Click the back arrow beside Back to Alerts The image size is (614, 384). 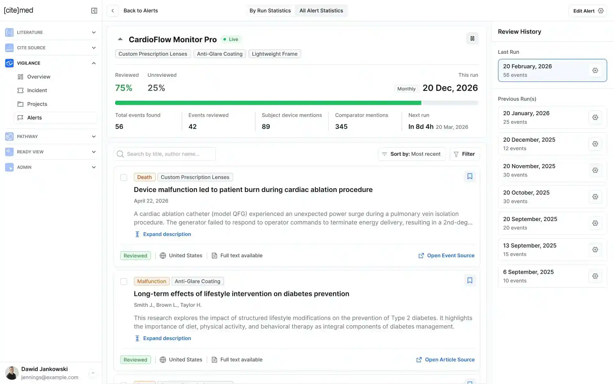[x=113, y=11]
